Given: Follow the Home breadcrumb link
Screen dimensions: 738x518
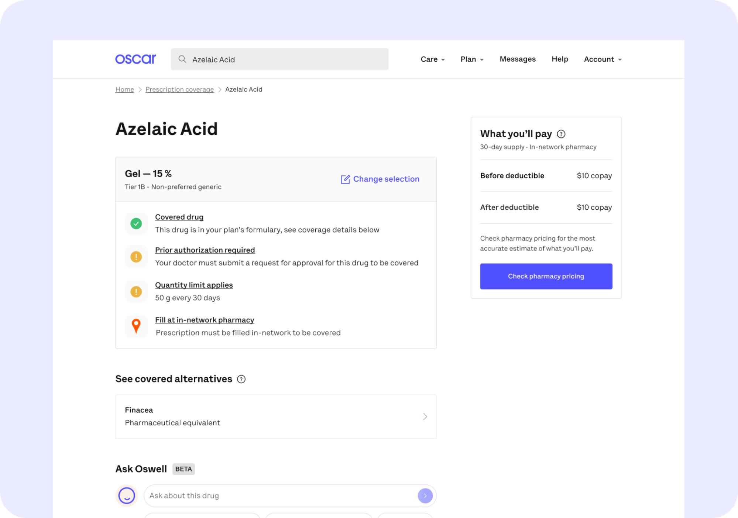Looking at the screenshot, I should click(125, 89).
